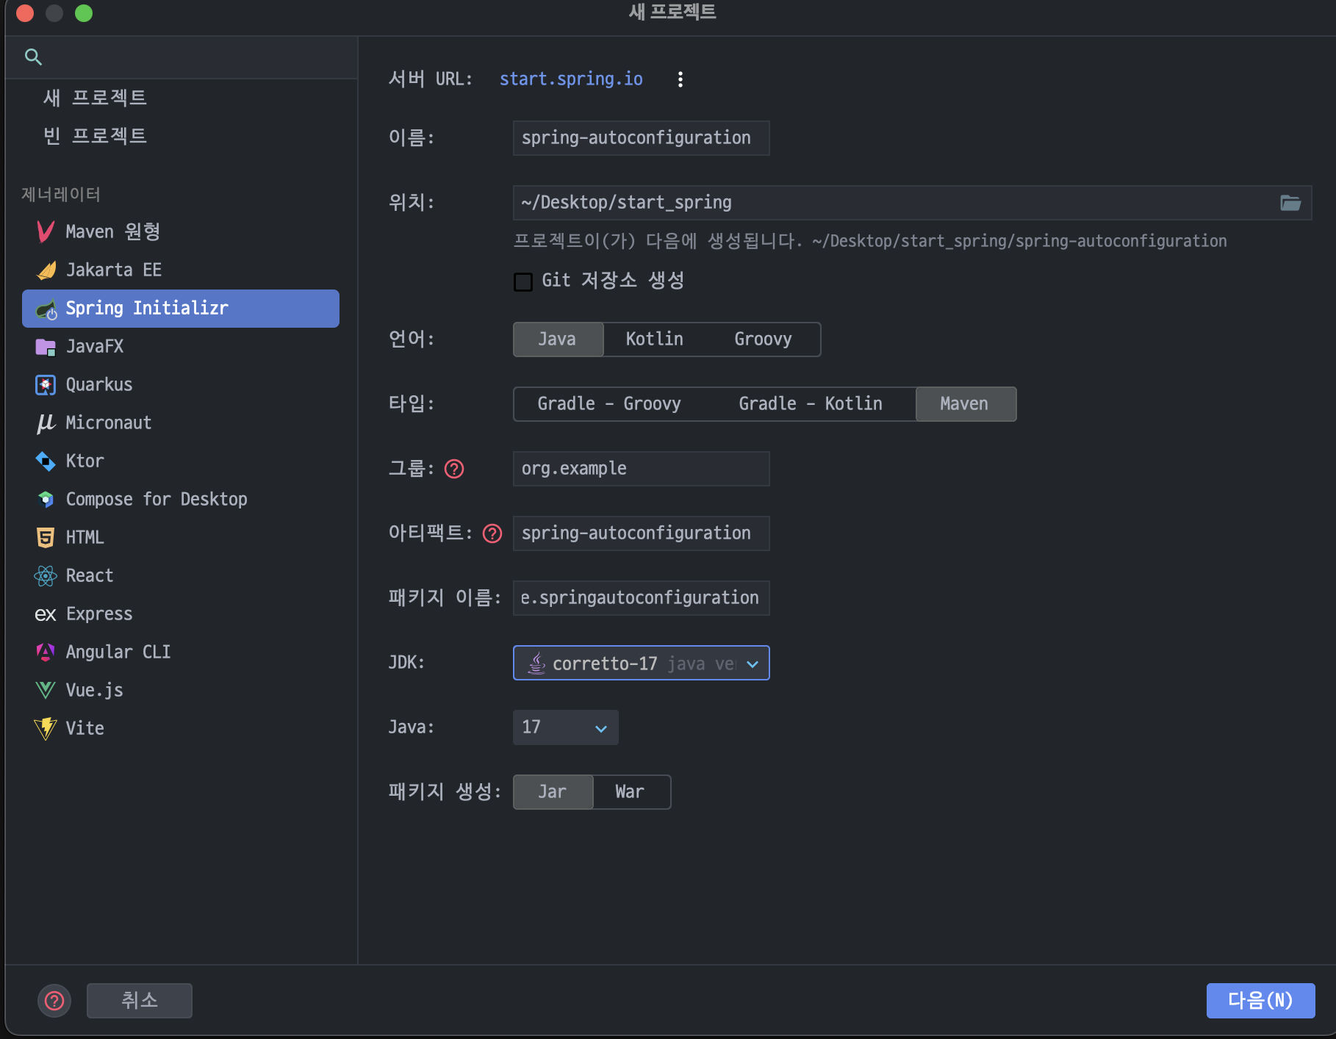The width and height of the screenshot is (1336, 1039).
Task: Choose Maven build type
Action: click(x=966, y=404)
